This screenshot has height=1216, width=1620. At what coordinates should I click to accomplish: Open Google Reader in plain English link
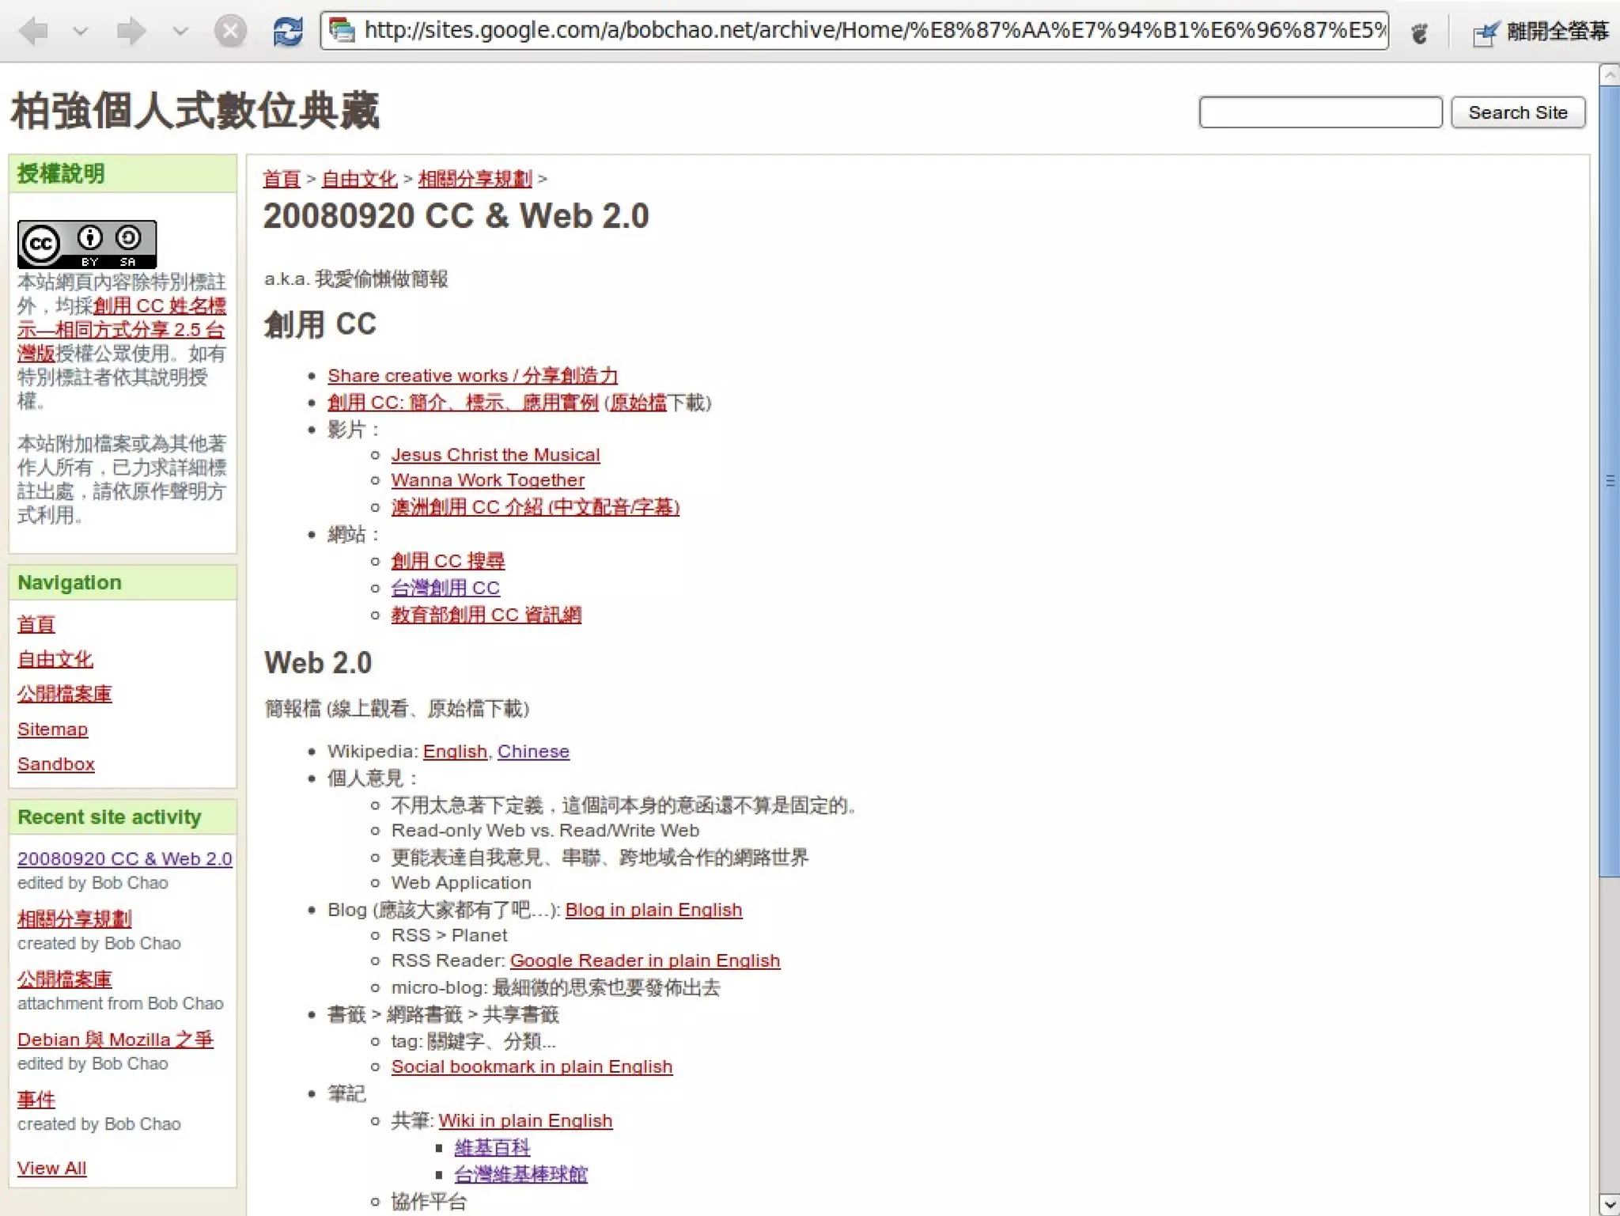pos(645,960)
